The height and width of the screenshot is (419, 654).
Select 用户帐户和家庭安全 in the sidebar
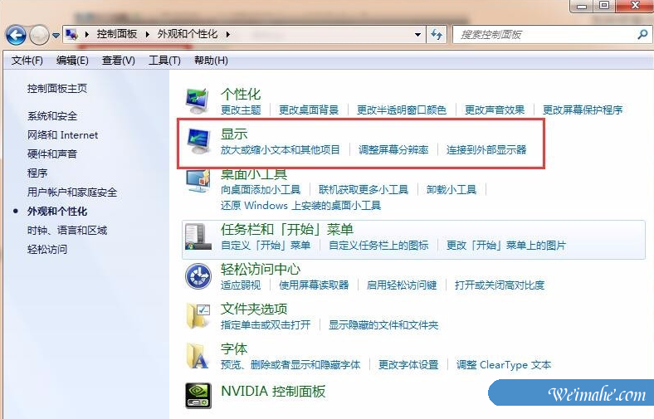click(72, 192)
